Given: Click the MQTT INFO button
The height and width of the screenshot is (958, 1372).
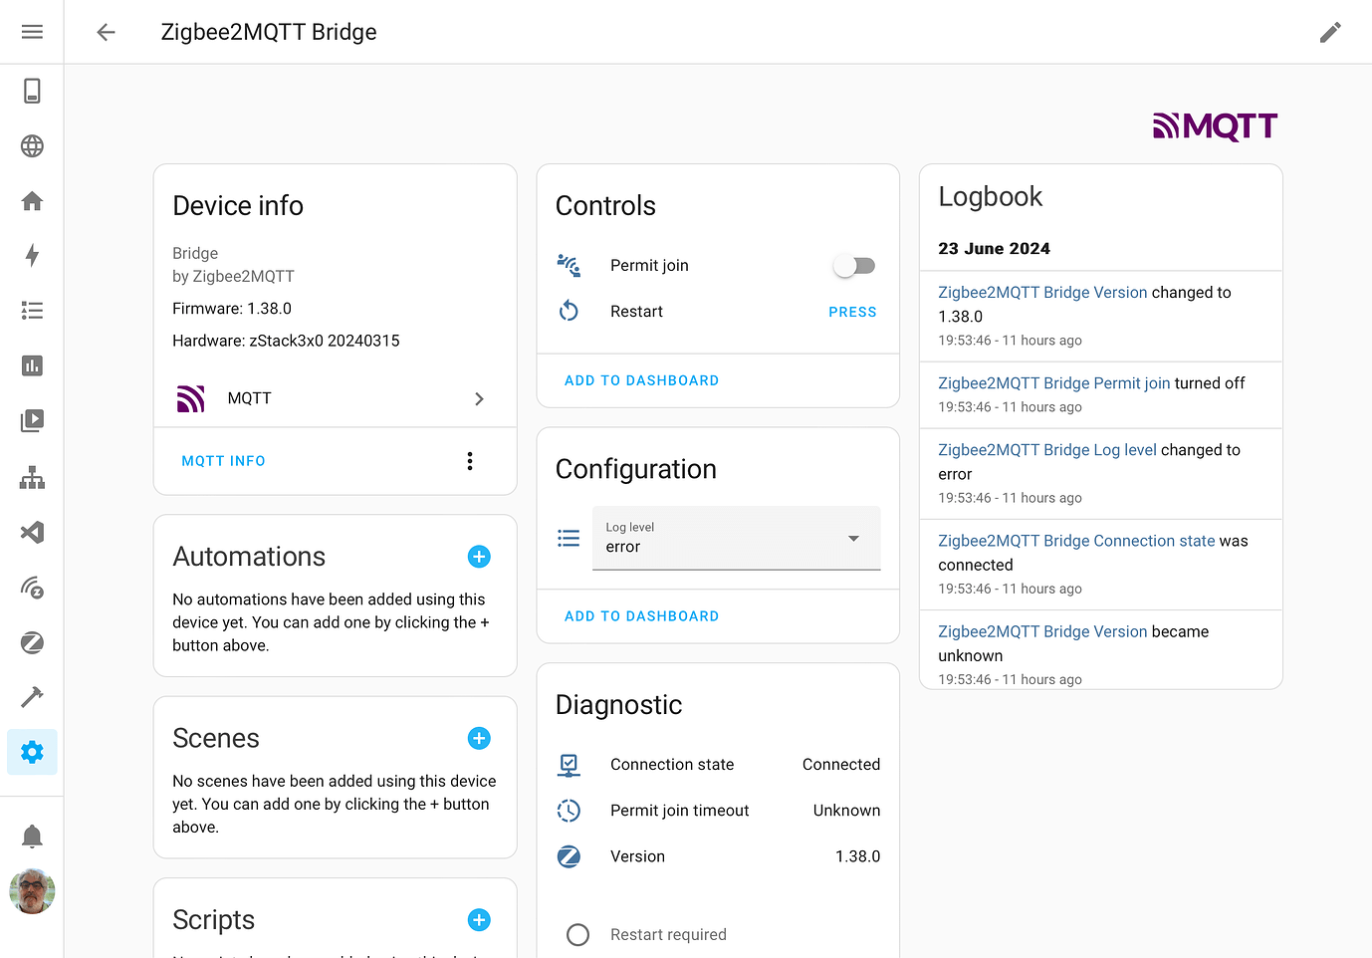Looking at the screenshot, I should coord(223,461).
